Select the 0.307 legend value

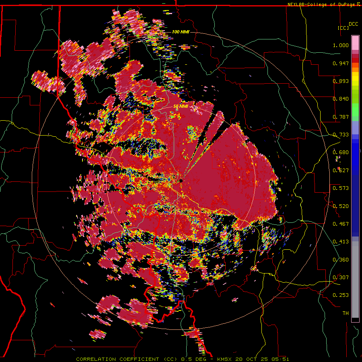click(x=341, y=278)
